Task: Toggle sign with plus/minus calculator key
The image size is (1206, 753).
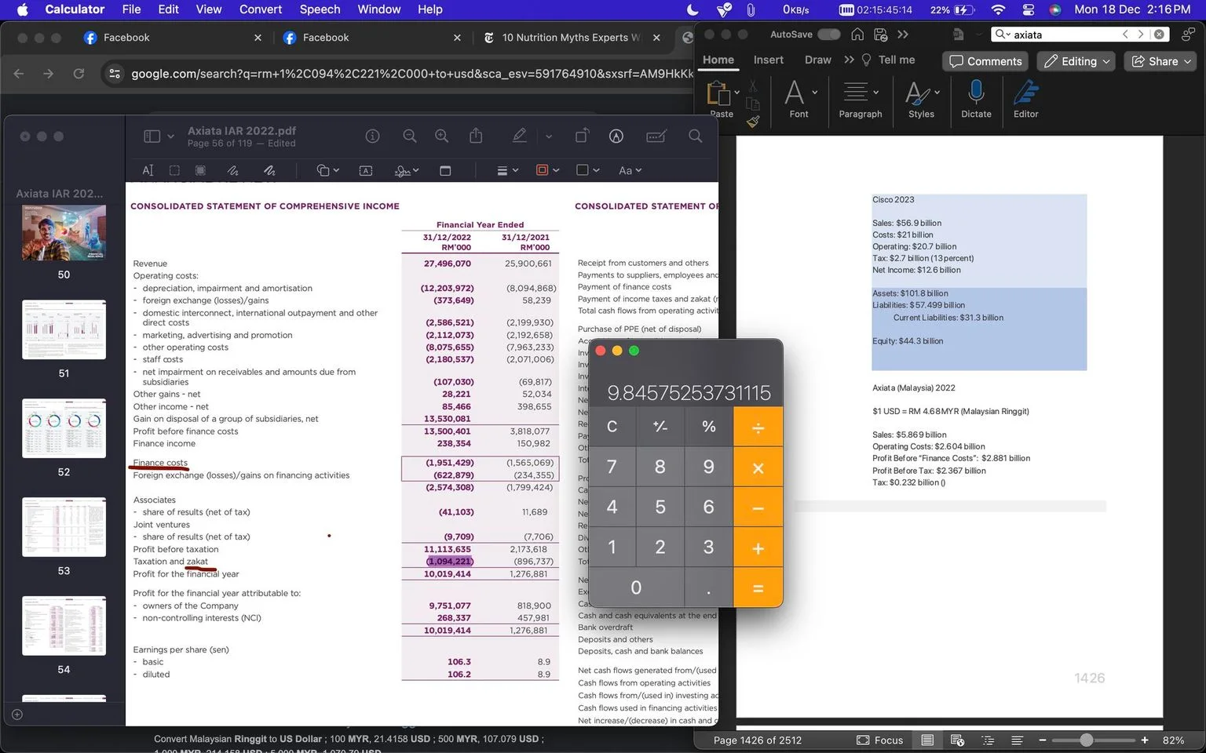Action: point(660,427)
